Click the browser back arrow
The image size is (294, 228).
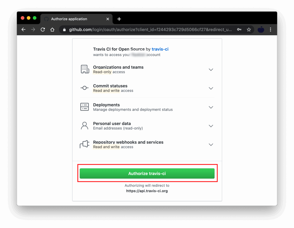pos(23,29)
